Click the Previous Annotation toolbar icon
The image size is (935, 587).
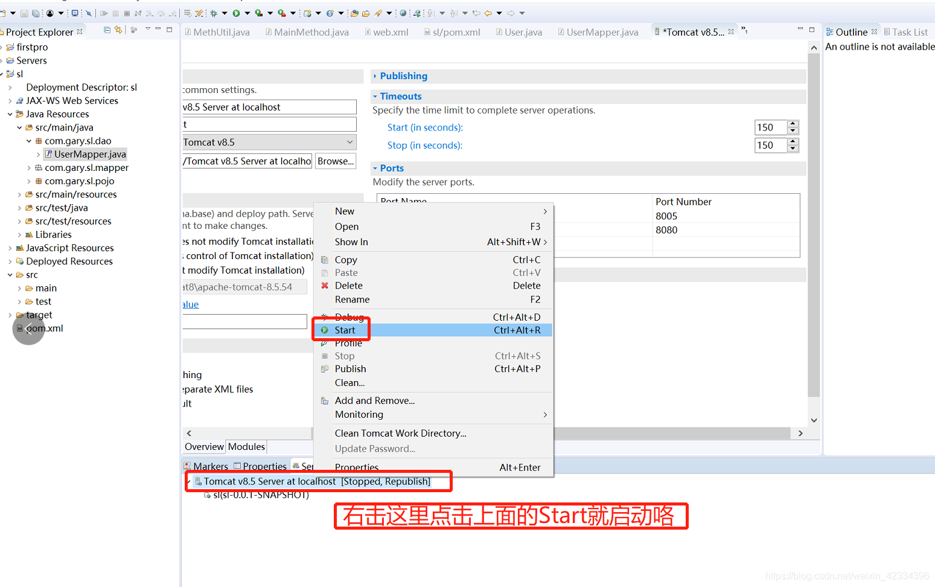point(453,13)
